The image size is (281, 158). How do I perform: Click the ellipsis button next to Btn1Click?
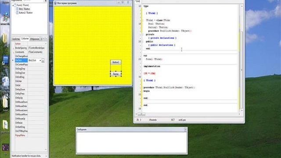(43, 61)
